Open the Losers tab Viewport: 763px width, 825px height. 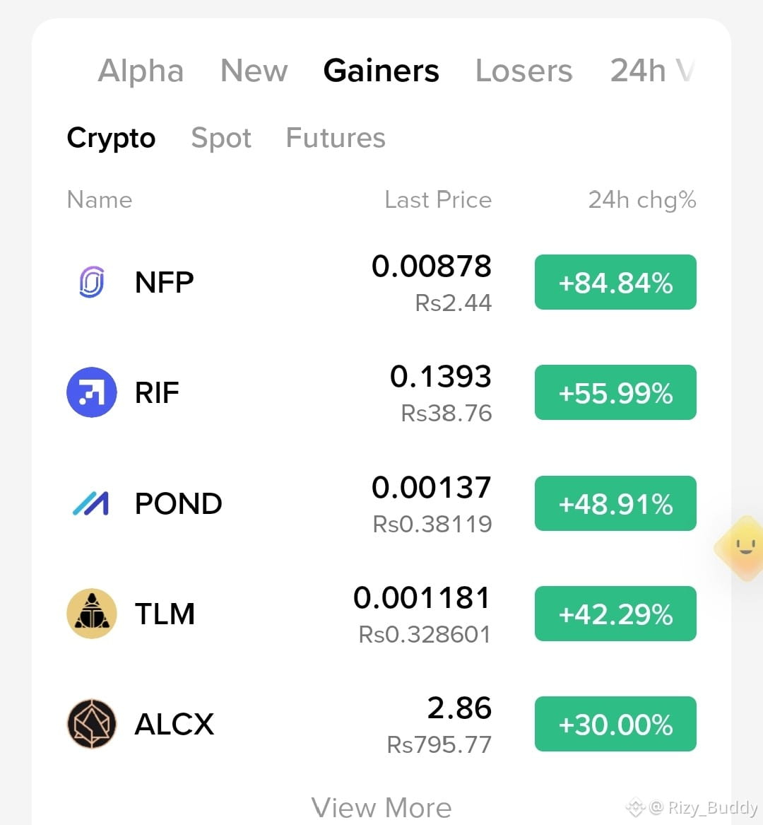click(524, 71)
